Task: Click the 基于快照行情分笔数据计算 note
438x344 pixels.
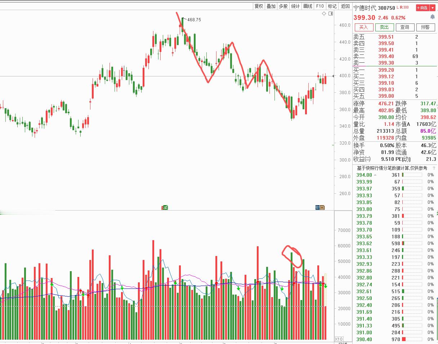Action: tap(392, 168)
